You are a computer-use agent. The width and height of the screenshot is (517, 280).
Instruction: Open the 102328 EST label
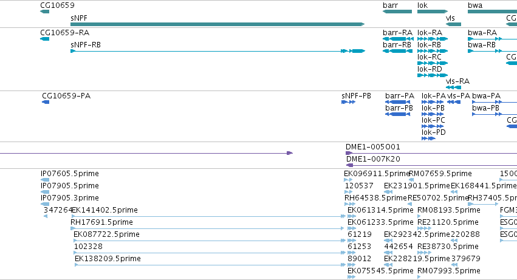click(88, 247)
